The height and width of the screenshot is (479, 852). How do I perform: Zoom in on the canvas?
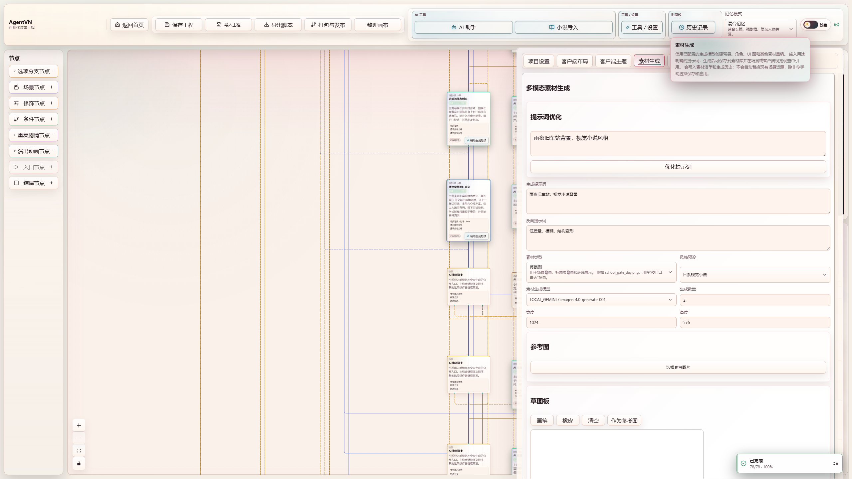(x=79, y=425)
